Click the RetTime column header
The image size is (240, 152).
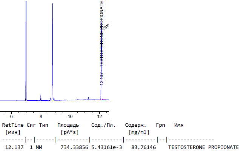(x=13, y=125)
